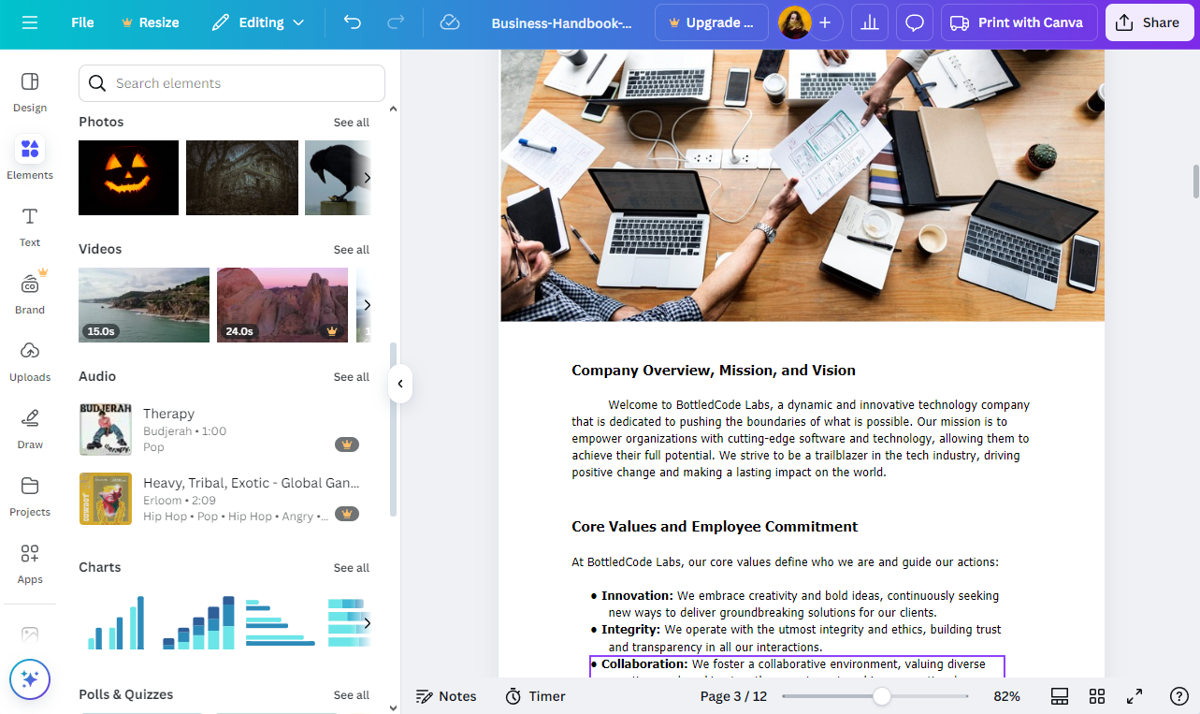Open the Resize option
Screen dimensions: 1200x714
click(x=150, y=22)
